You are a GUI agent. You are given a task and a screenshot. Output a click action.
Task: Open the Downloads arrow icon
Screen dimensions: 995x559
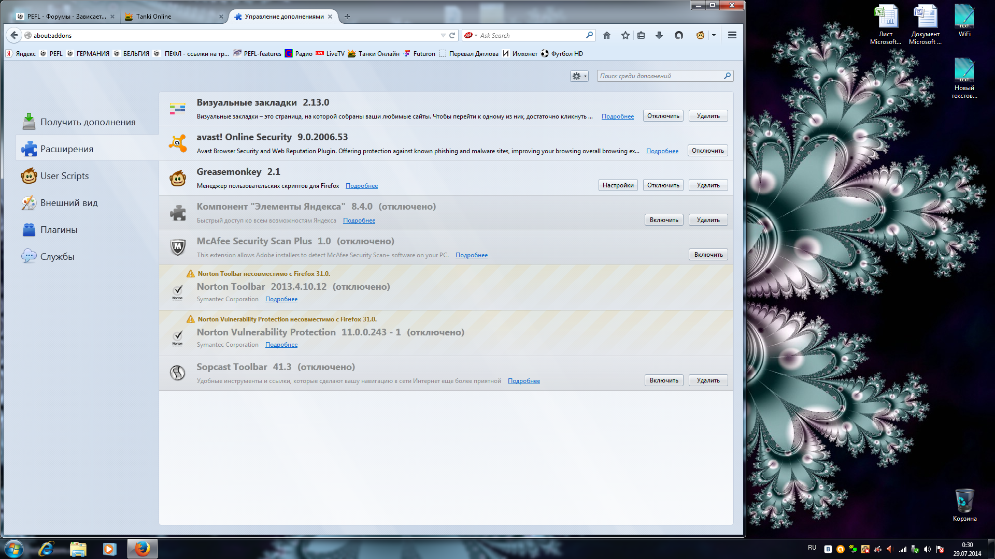(659, 35)
